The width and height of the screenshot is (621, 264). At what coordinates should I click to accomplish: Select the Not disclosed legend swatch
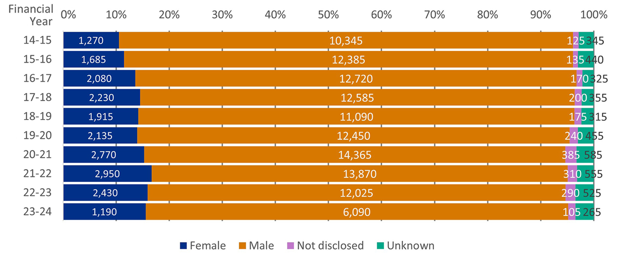click(291, 246)
